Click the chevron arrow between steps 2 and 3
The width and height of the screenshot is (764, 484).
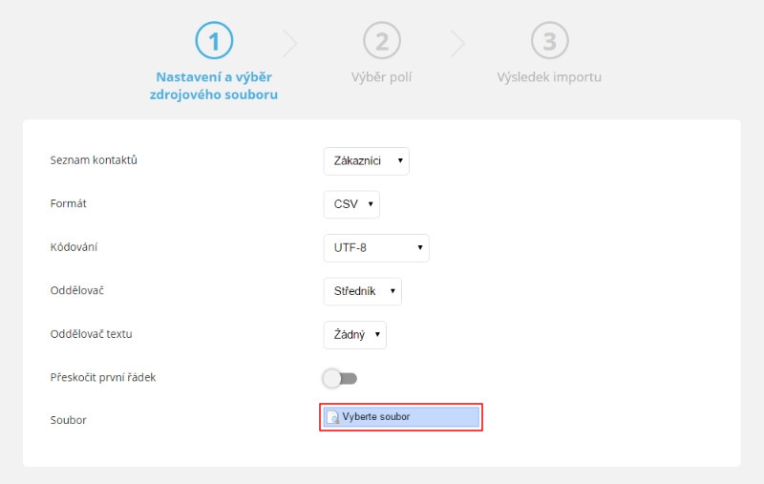point(458,43)
